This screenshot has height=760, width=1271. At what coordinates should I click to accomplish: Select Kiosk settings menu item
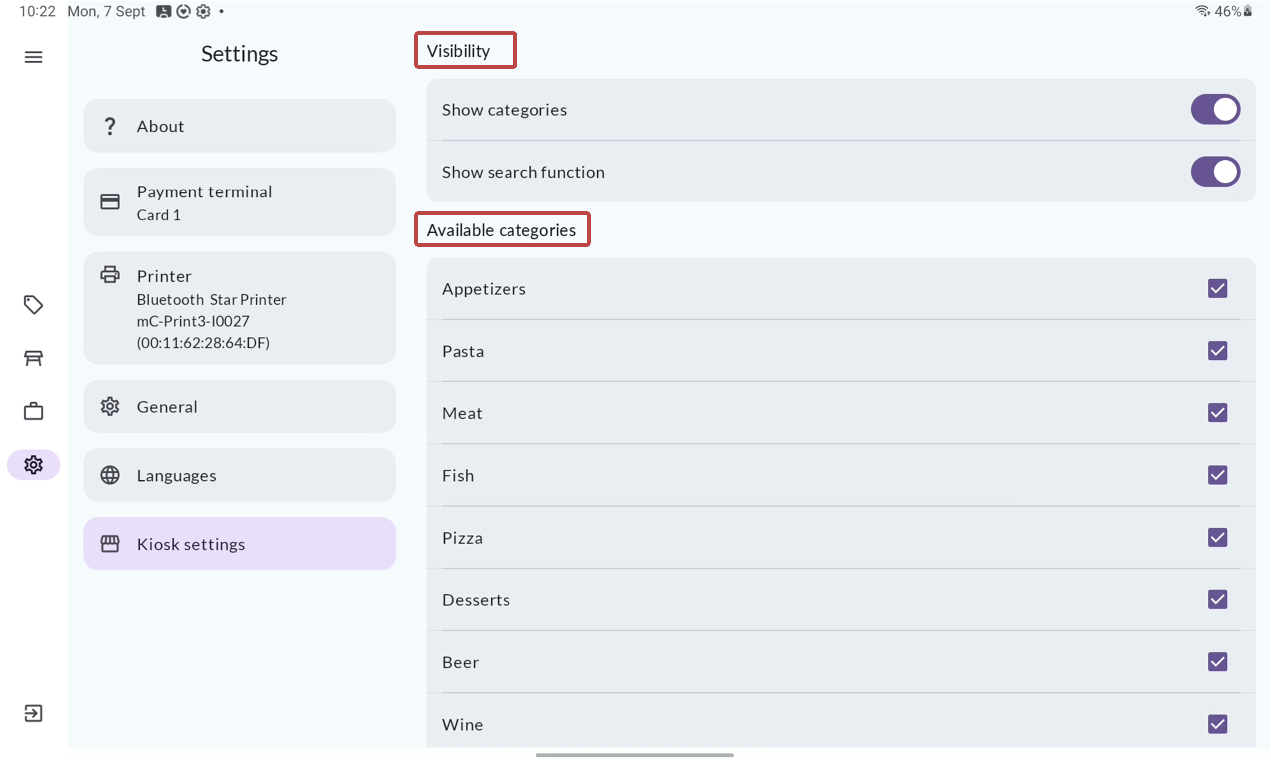tap(240, 544)
